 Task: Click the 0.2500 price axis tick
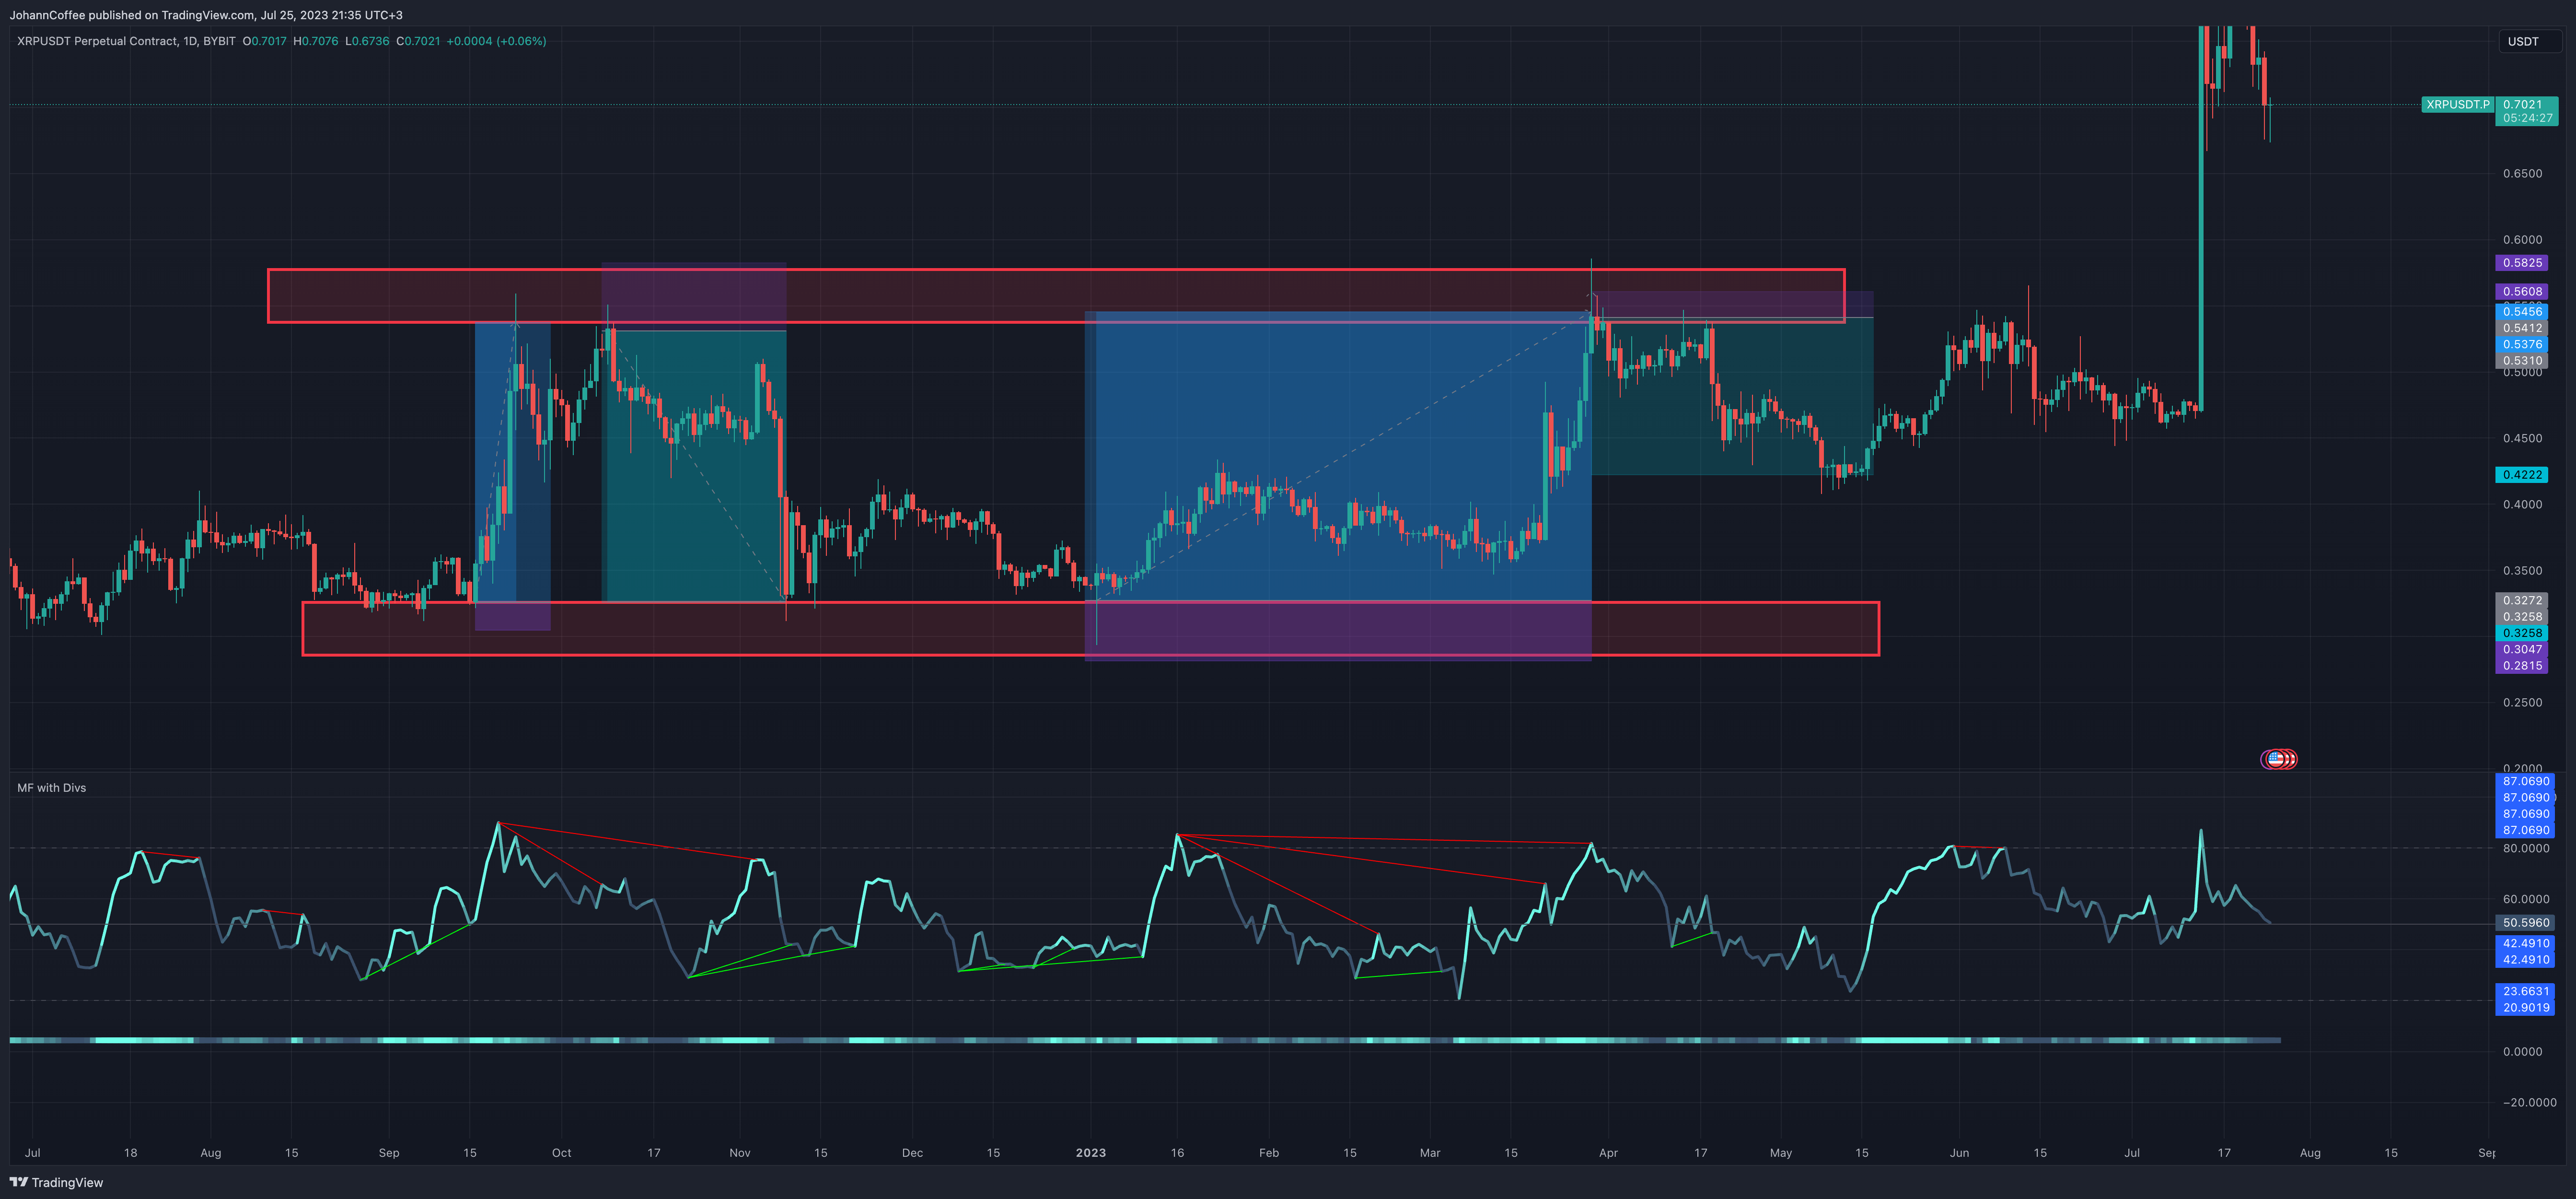[x=2522, y=703]
